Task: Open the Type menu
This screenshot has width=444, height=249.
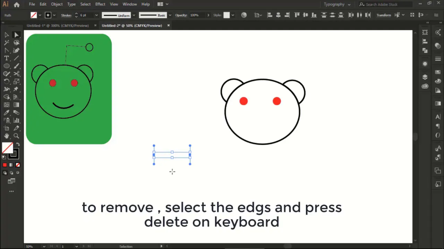Action: [x=71, y=4]
